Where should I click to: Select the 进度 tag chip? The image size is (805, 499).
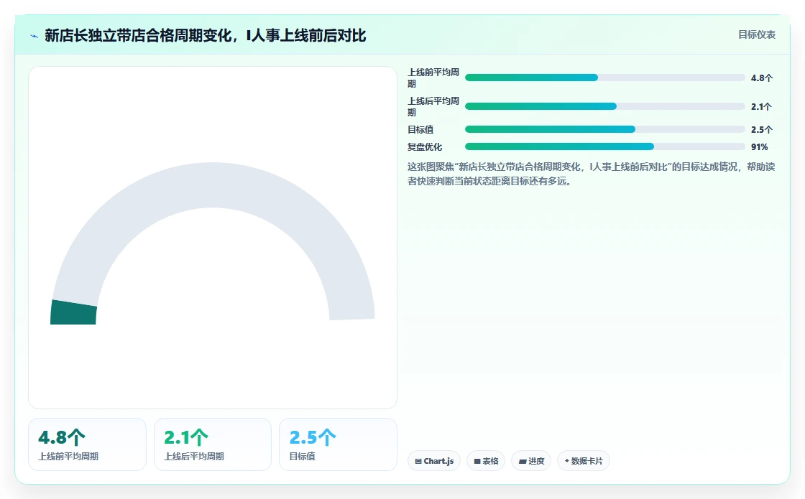pyautogui.click(x=531, y=460)
